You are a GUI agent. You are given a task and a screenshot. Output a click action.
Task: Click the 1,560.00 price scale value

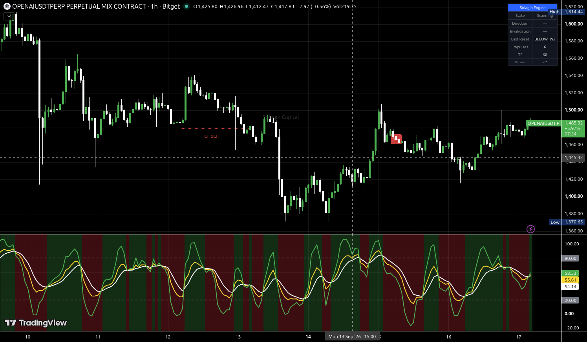(574, 58)
